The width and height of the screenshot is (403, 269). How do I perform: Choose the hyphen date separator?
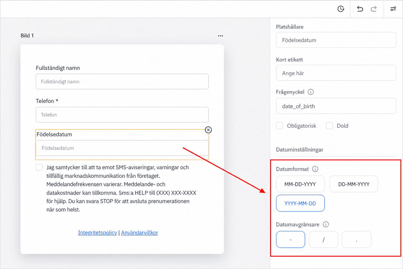pyautogui.click(x=290, y=240)
